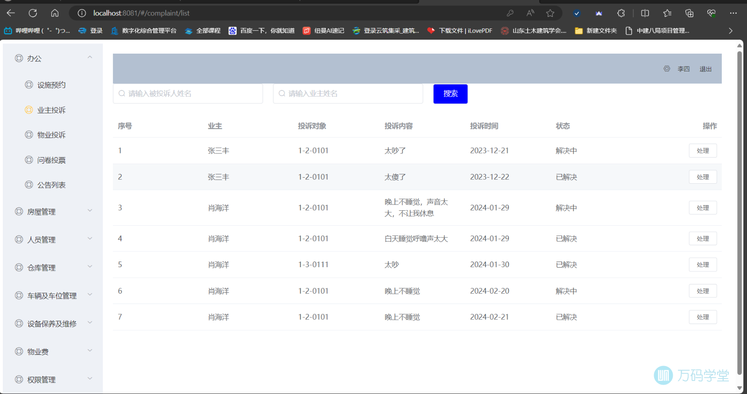The height and width of the screenshot is (394, 747).
Task: Click the password key icon
Action: click(510, 13)
